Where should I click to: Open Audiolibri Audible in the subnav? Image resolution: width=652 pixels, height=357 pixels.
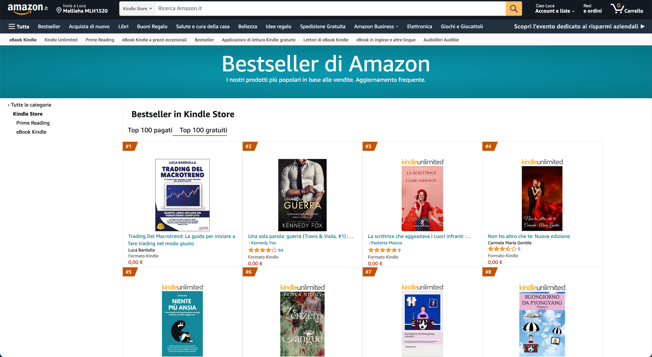pyautogui.click(x=441, y=40)
